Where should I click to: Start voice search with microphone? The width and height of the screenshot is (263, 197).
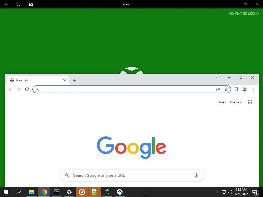click(196, 175)
